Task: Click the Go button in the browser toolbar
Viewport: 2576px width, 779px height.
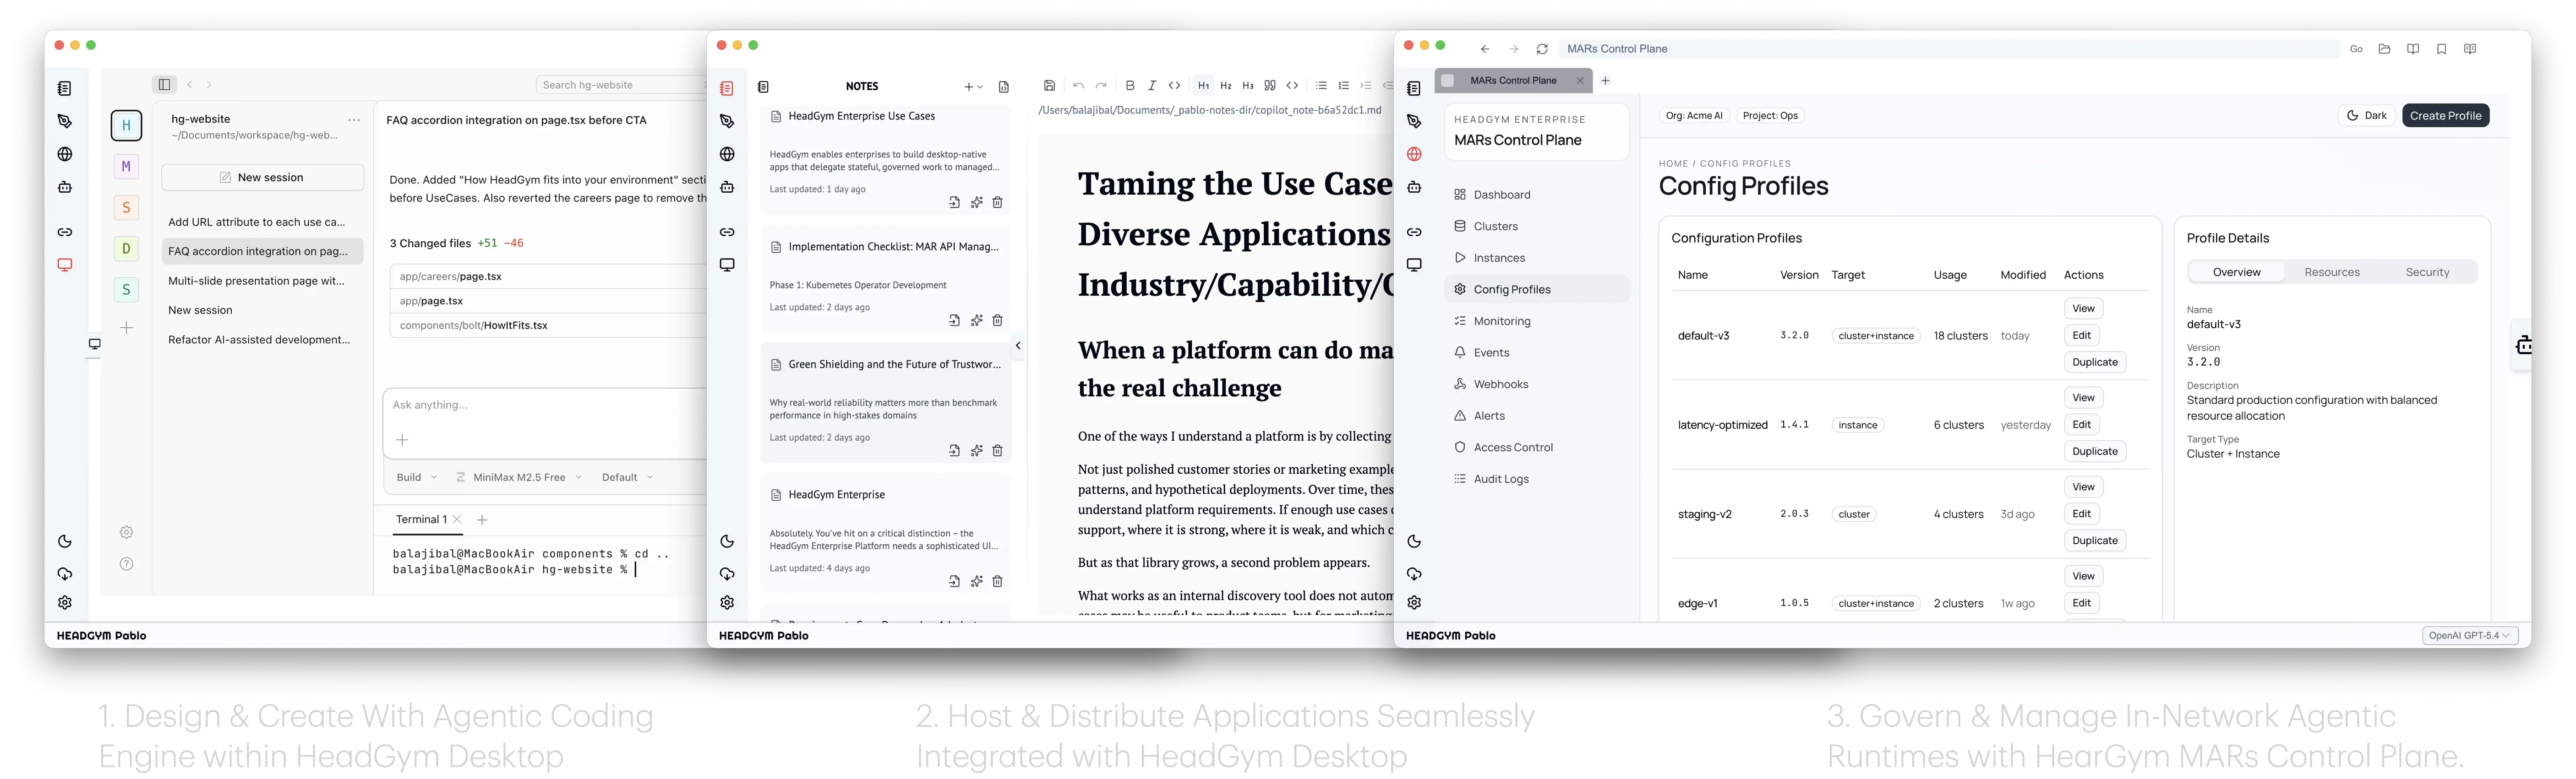Action: pos(2356,49)
